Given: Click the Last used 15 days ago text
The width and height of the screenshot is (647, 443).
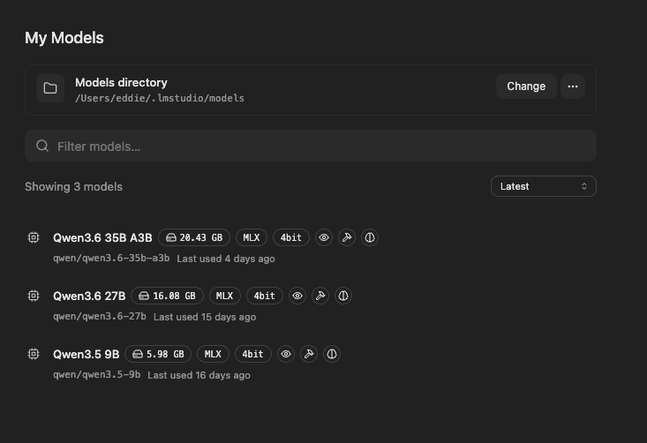Looking at the screenshot, I should pyautogui.click(x=205, y=317).
